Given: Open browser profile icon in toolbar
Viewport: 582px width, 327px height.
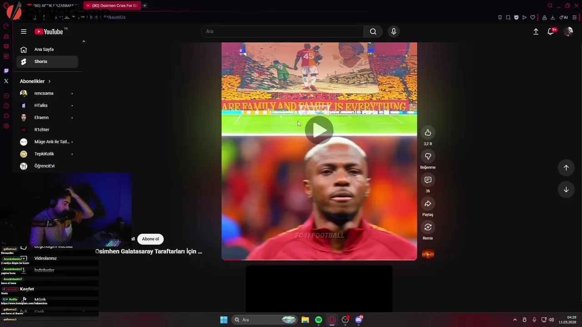Looking at the screenshot, I should tap(544, 17).
